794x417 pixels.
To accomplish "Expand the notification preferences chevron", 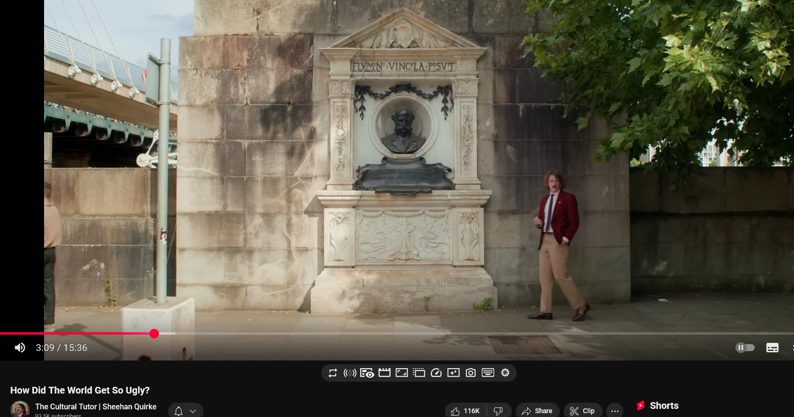I will tap(193, 411).
